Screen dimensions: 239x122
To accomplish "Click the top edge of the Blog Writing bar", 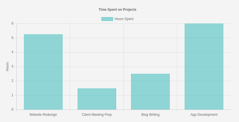I will (x=150, y=74).
